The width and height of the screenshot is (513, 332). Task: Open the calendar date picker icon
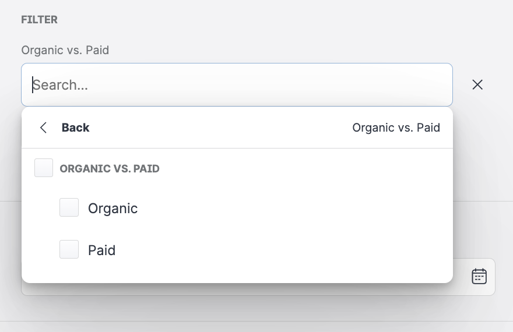pos(479,276)
